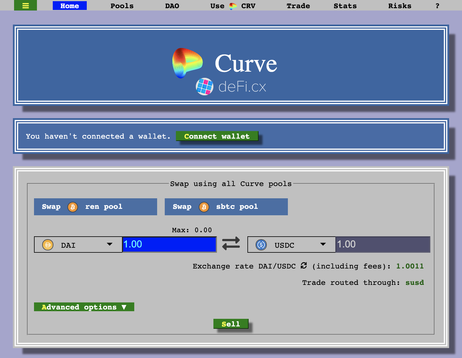Click the Curve rainbow logo
462x358 pixels.
[187, 63]
